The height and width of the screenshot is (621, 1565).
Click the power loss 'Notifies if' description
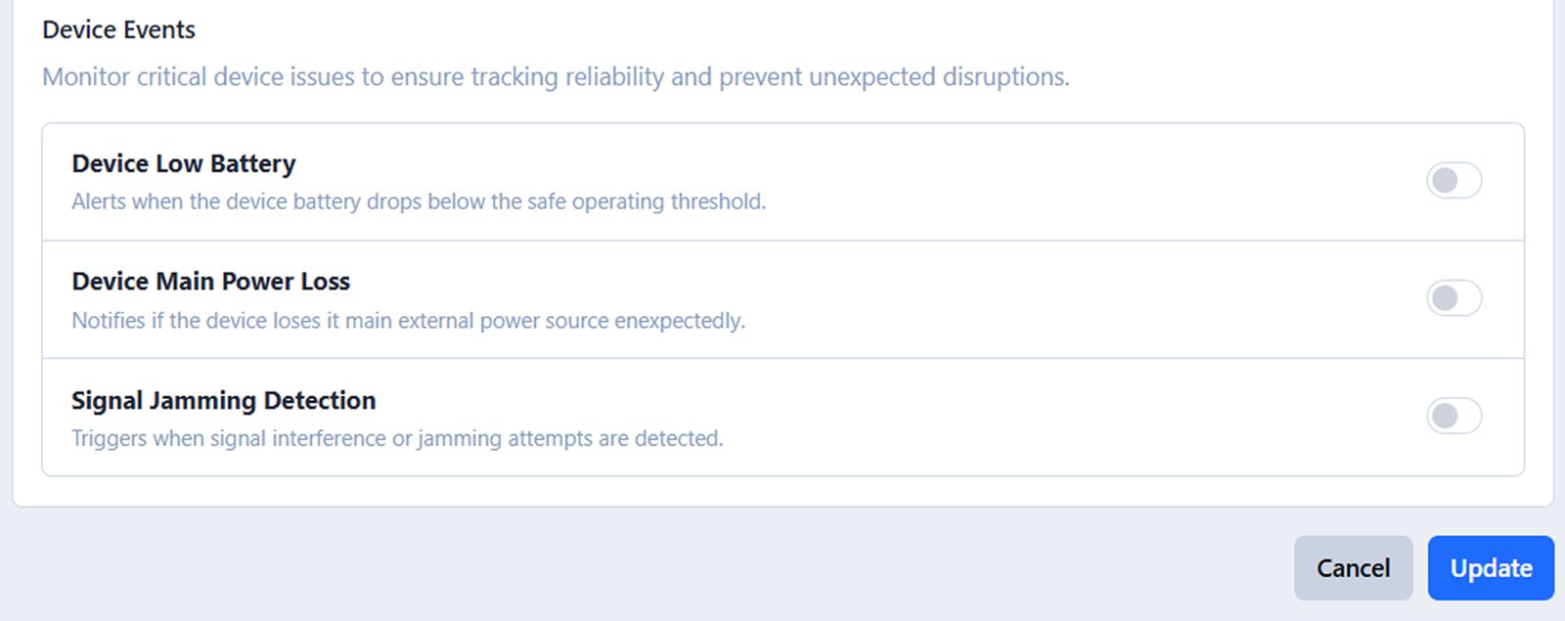pos(408,321)
